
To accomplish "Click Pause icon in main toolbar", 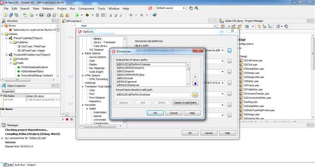I will pos(97,15).
